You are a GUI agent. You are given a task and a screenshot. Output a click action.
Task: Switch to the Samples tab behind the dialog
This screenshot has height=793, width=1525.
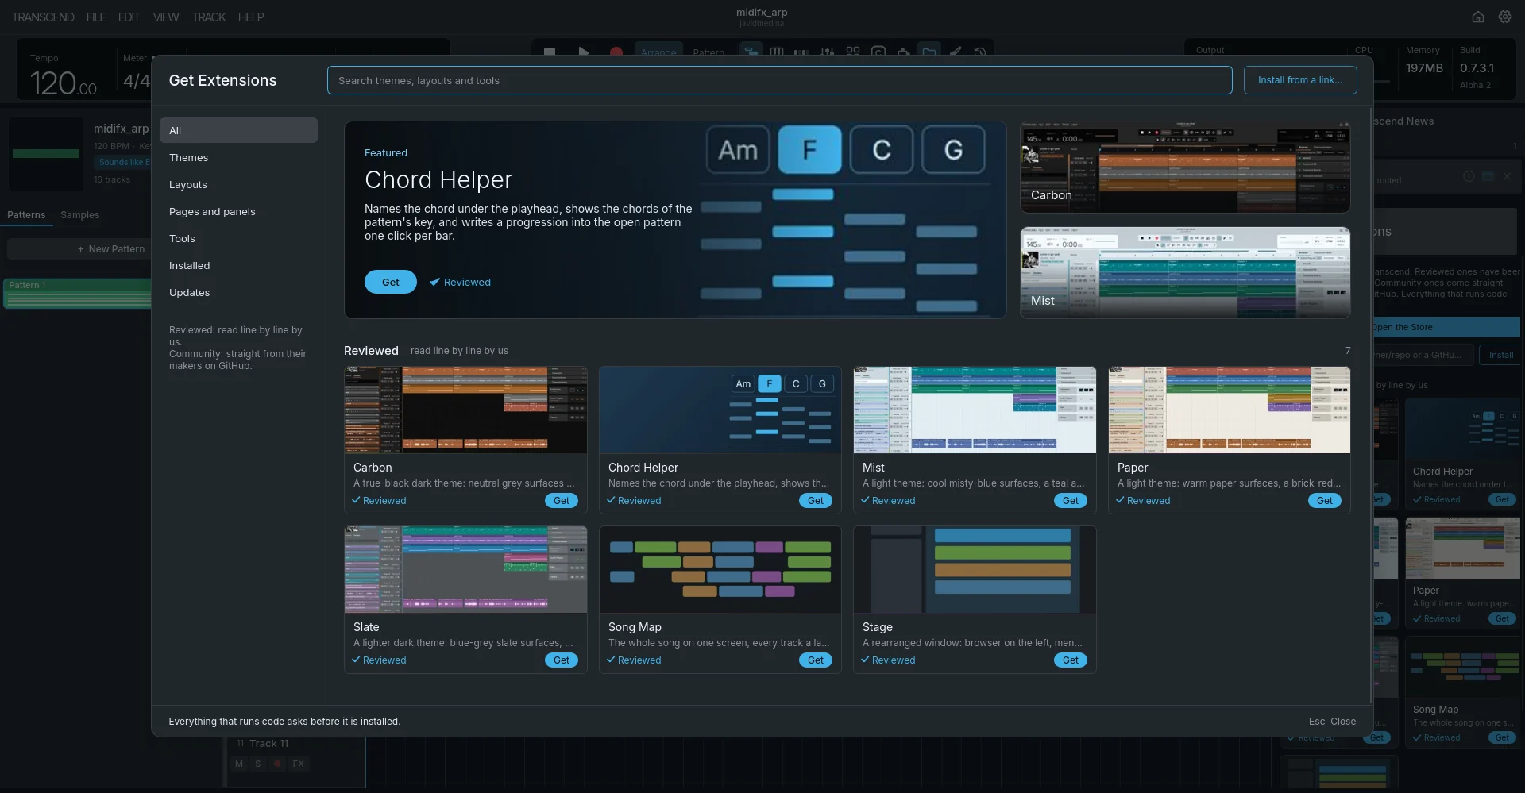pyautogui.click(x=80, y=215)
